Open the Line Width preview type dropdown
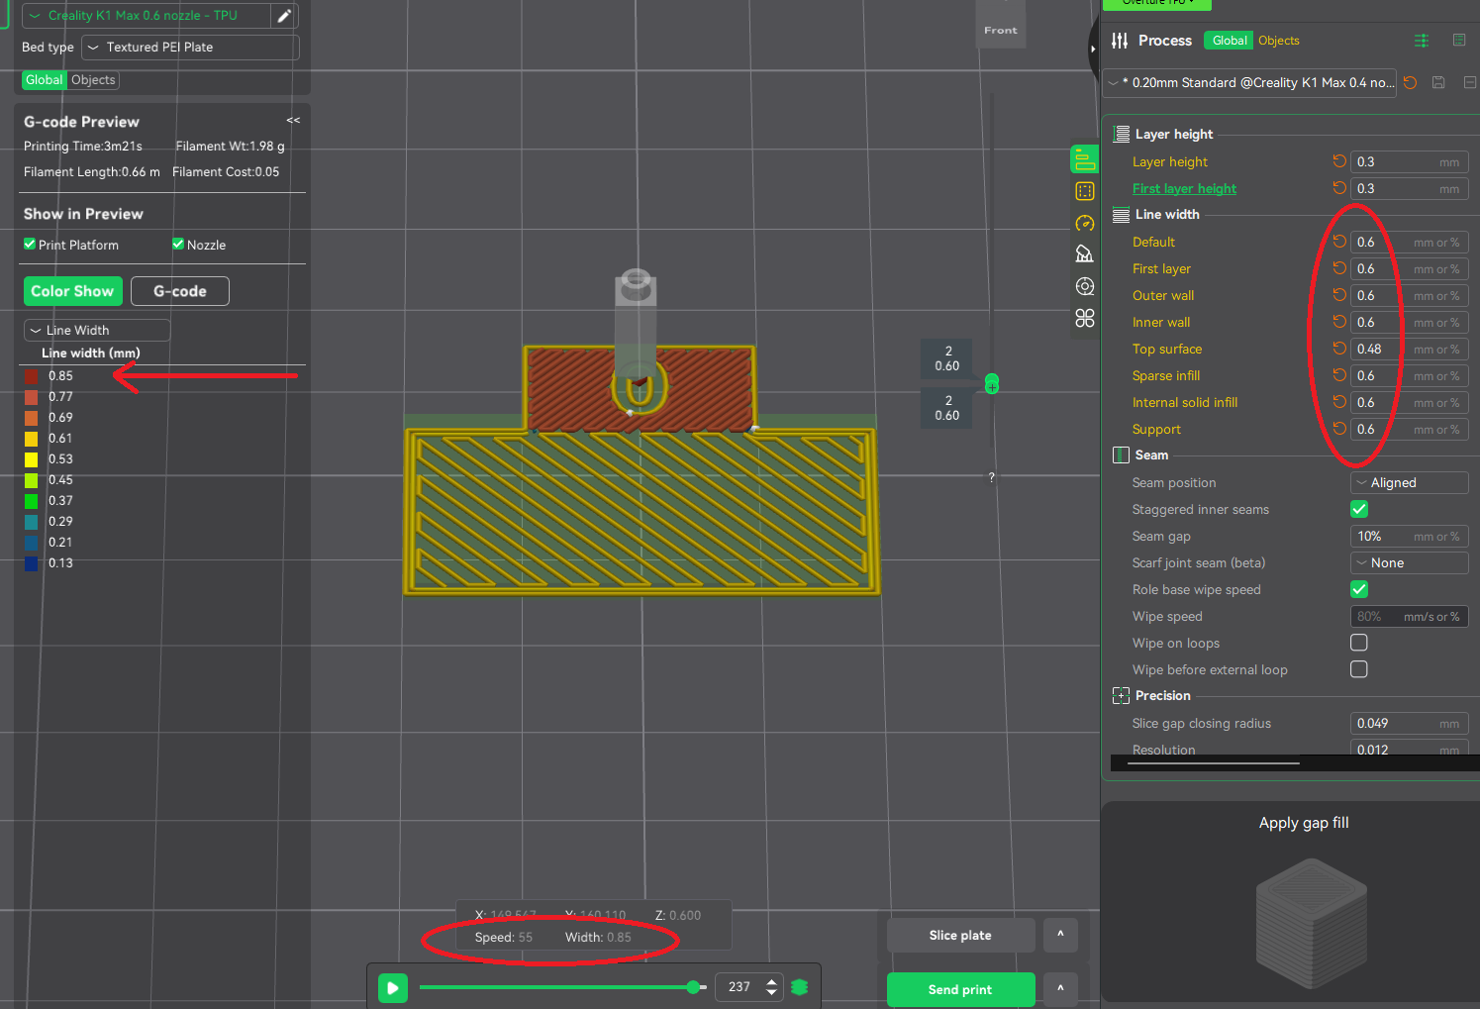This screenshot has height=1009, width=1480. [x=97, y=330]
